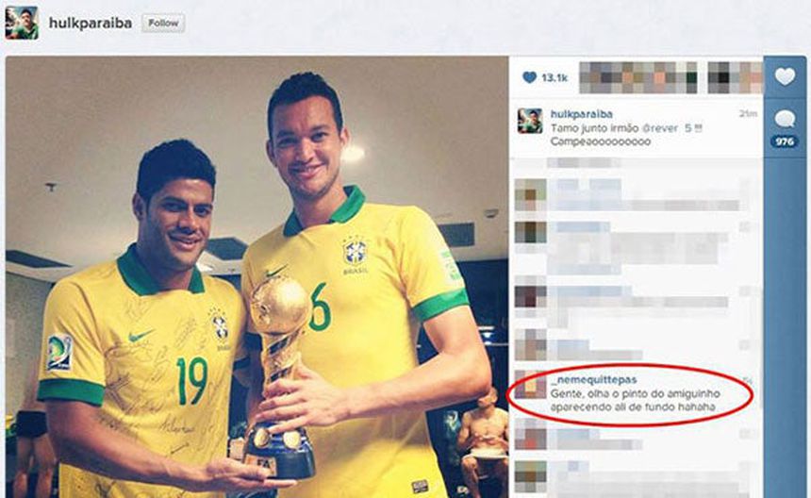The height and width of the screenshot is (498, 811).
Task: Open hulkparaiba avatar beside the caption
Action: coord(530,121)
